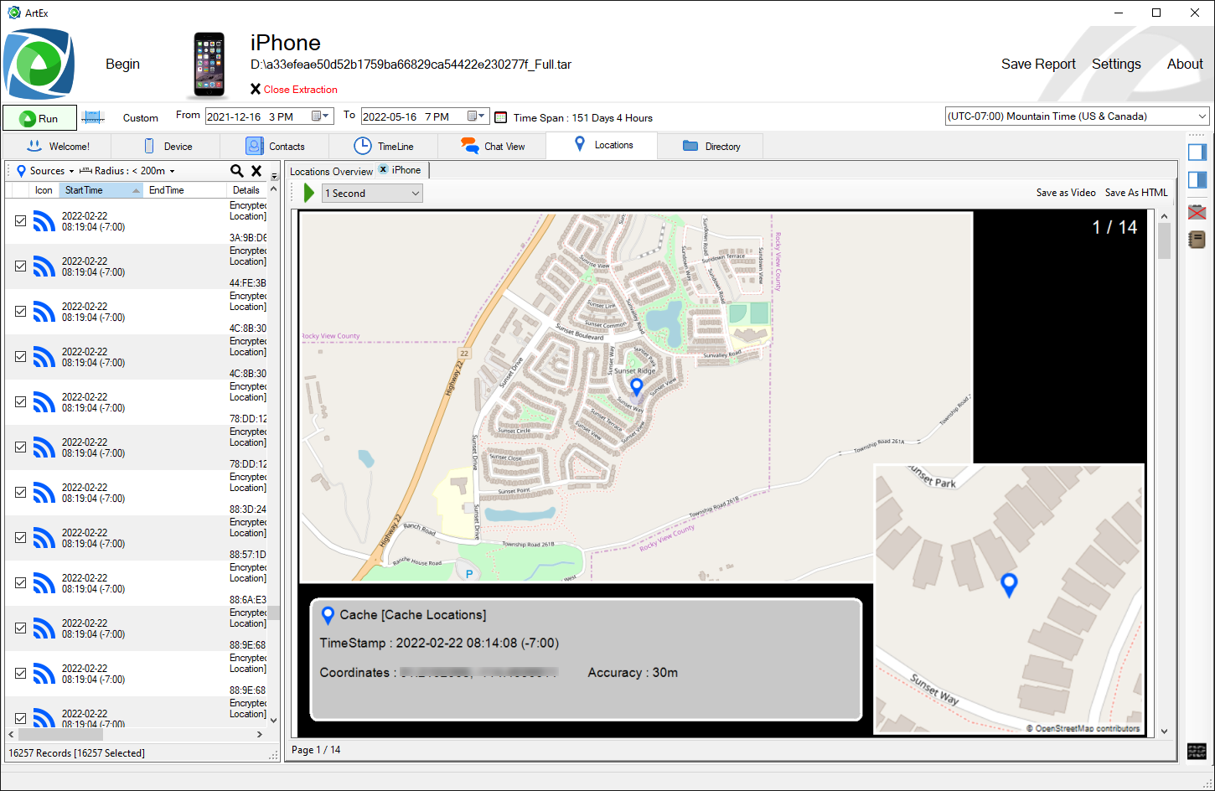Toggle the third location row checkbox
This screenshot has height=791, width=1215.
(20, 311)
